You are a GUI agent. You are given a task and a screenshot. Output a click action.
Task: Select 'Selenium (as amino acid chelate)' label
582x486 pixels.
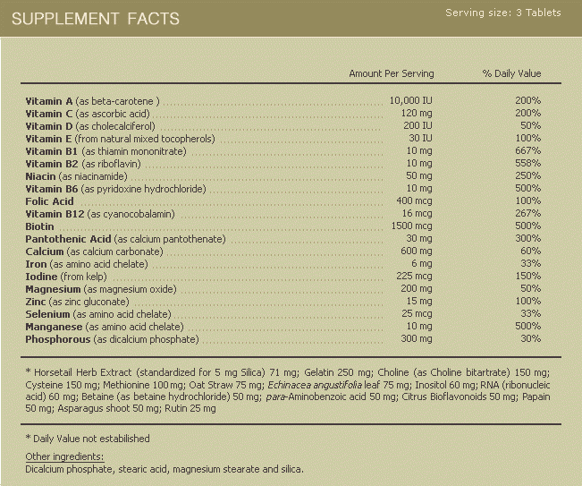click(x=98, y=315)
